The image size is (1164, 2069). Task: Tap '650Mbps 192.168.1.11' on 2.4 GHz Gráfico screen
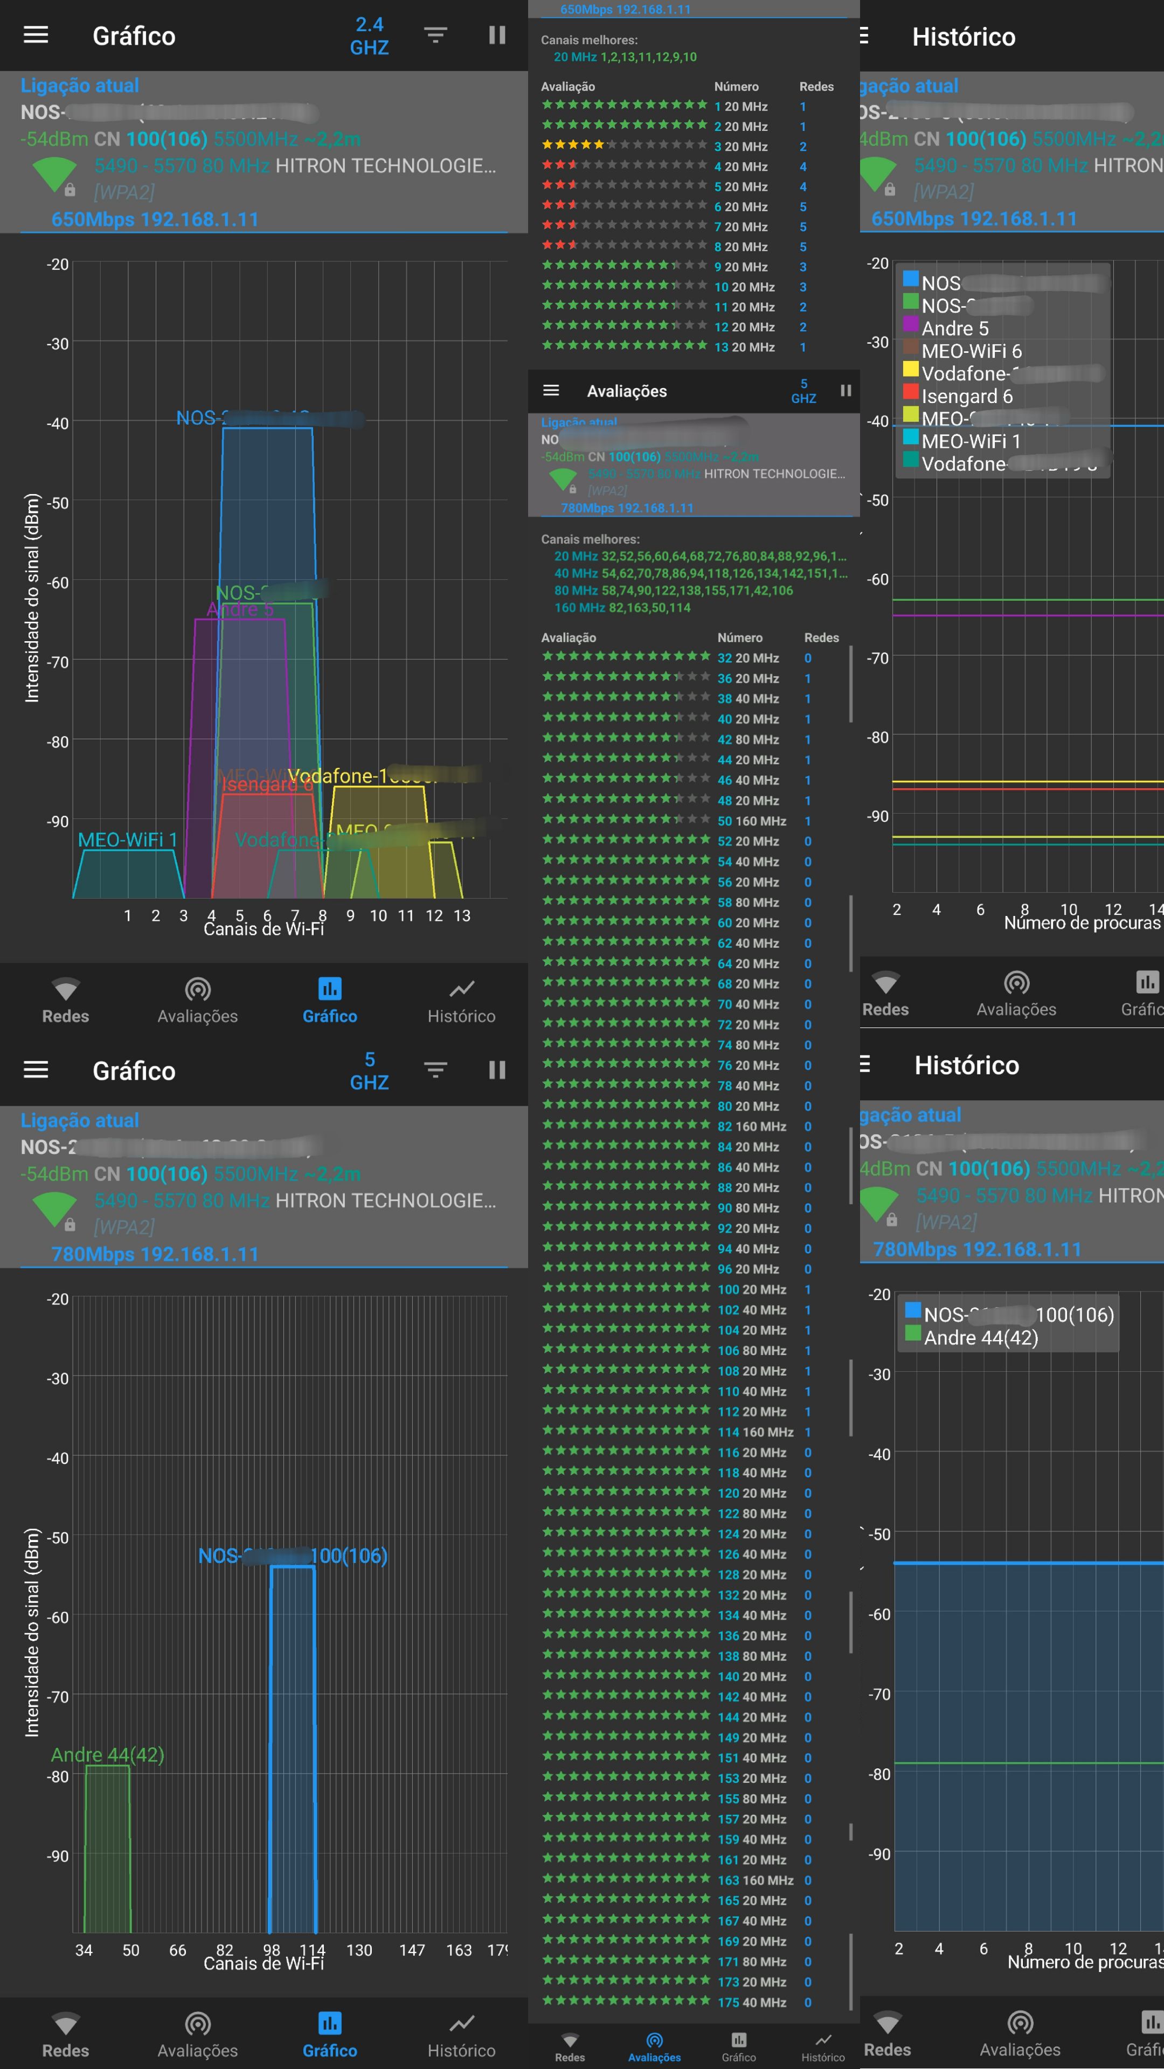point(155,219)
